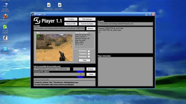Click the Remove F2B button
This screenshot has height=104, width=186.
click(71, 24)
